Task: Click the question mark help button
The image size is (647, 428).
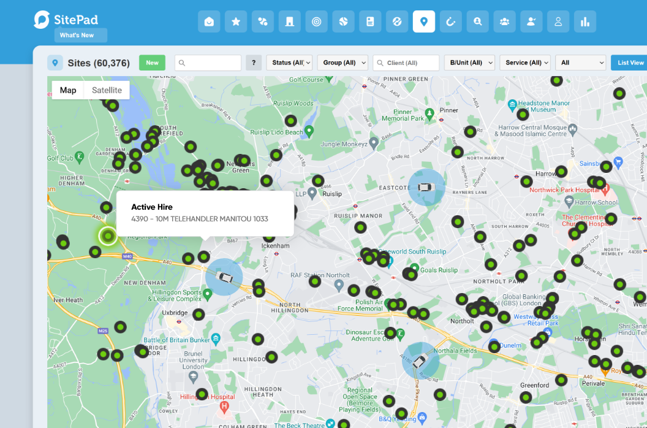Action: 254,63
